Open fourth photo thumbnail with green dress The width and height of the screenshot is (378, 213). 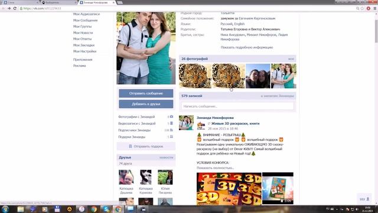[x=283, y=76]
